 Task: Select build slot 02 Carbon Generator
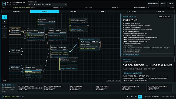tap(56, 88)
